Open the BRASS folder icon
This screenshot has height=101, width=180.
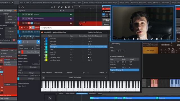[x=71, y=14]
